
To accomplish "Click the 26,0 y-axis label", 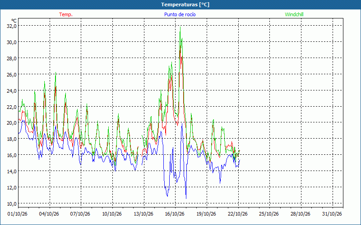I will click(12, 74).
